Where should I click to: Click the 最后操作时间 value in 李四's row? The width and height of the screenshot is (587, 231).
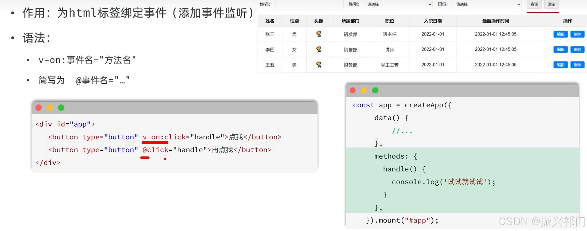pos(496,49)
